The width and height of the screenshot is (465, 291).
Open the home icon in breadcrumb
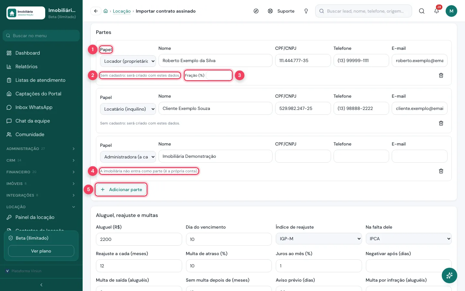[x=106, y=11]
